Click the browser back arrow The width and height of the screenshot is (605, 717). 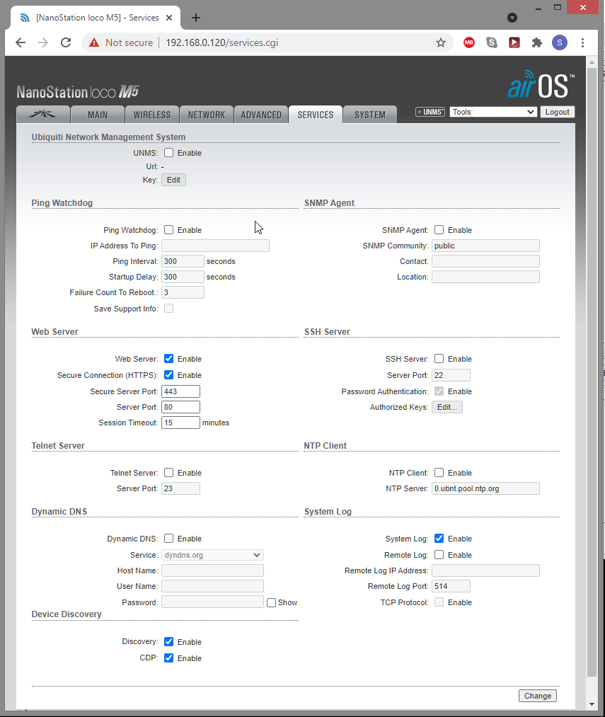tap(21, 42)
